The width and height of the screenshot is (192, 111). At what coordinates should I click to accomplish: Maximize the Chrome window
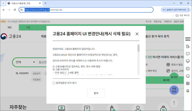(181, 3)
